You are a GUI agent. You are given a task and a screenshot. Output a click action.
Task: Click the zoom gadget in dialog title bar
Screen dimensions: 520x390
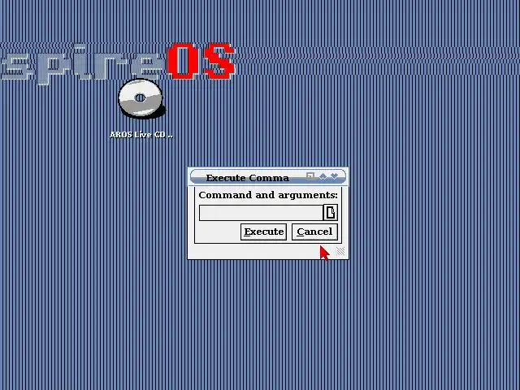point(310,176)
